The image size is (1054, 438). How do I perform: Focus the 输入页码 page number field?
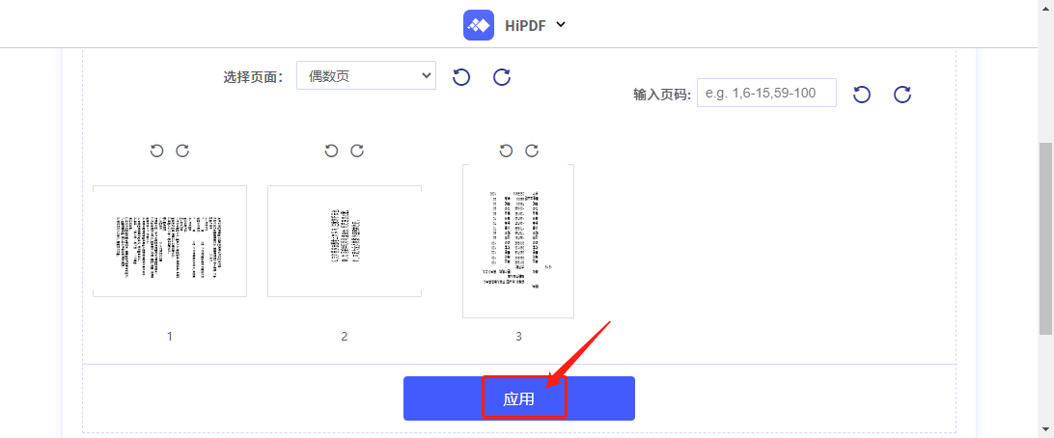coord(767,93)
